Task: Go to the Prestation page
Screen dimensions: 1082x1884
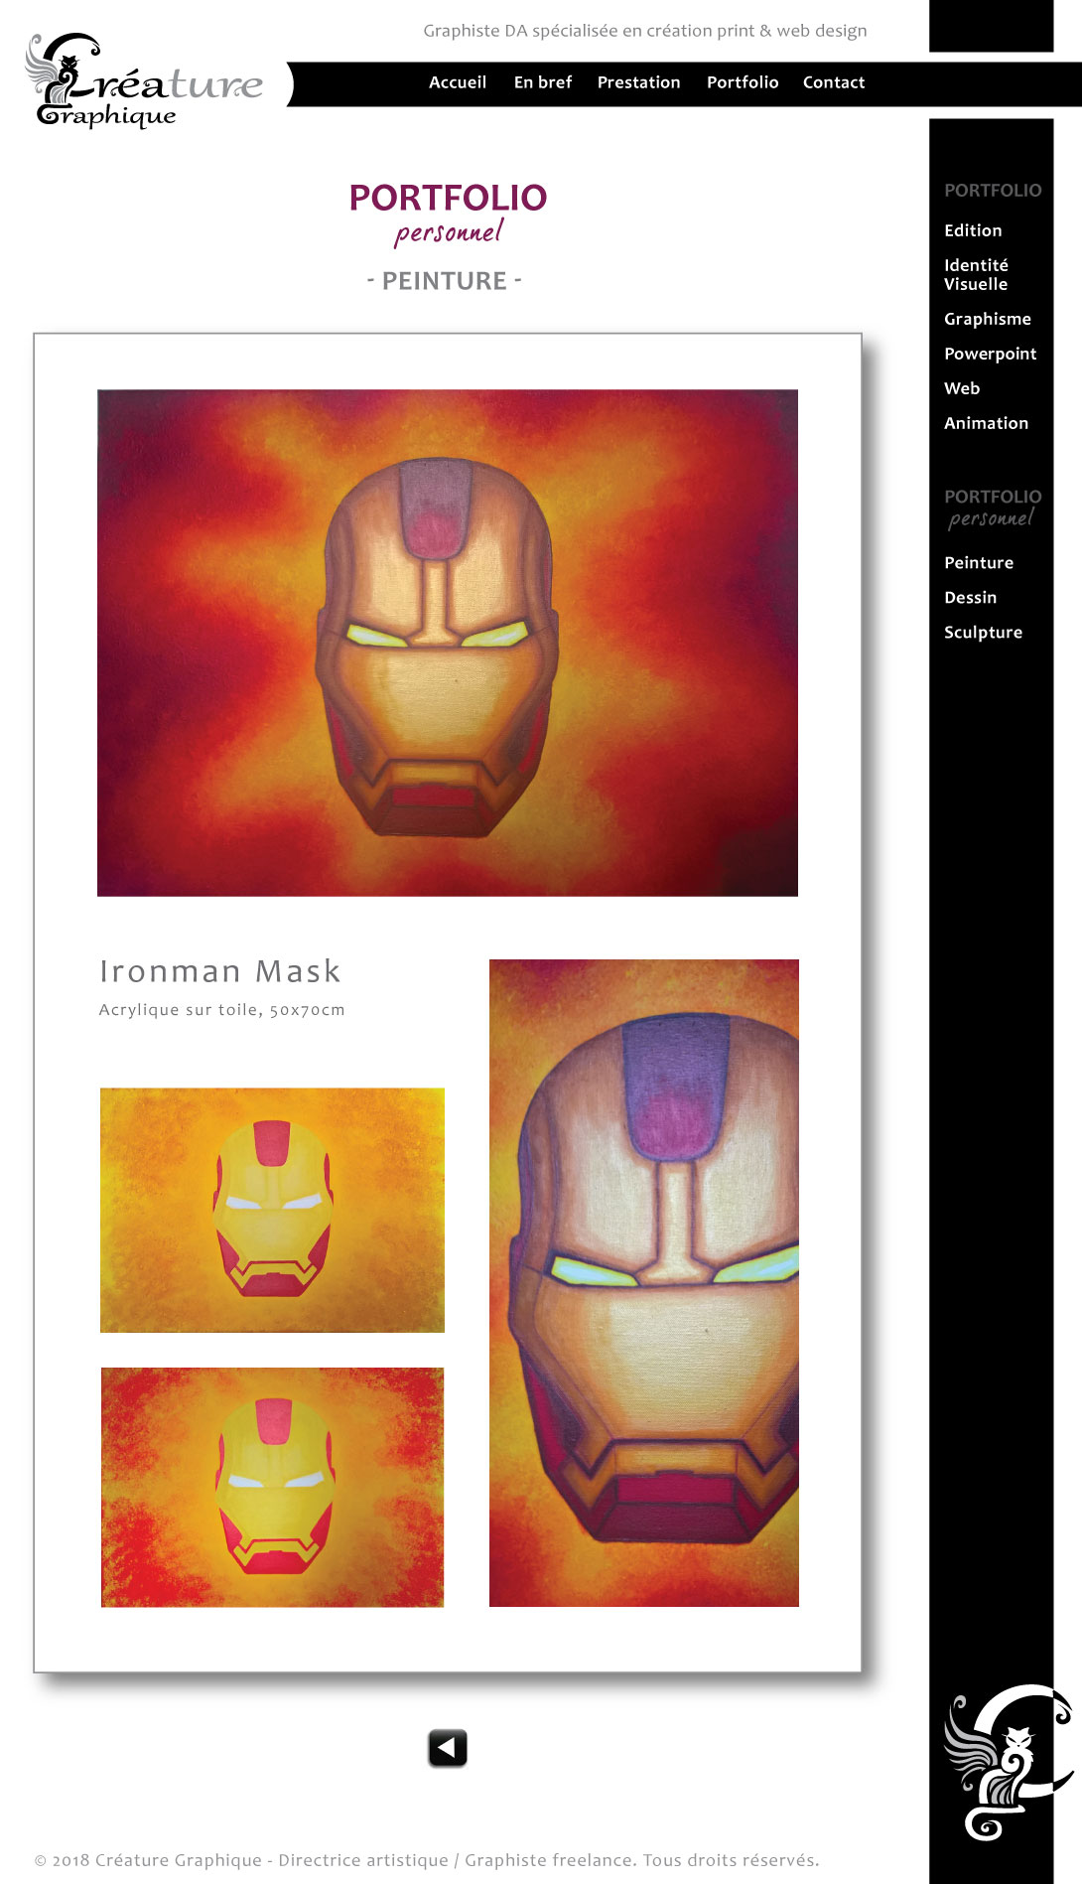Action: coord(639,82)
